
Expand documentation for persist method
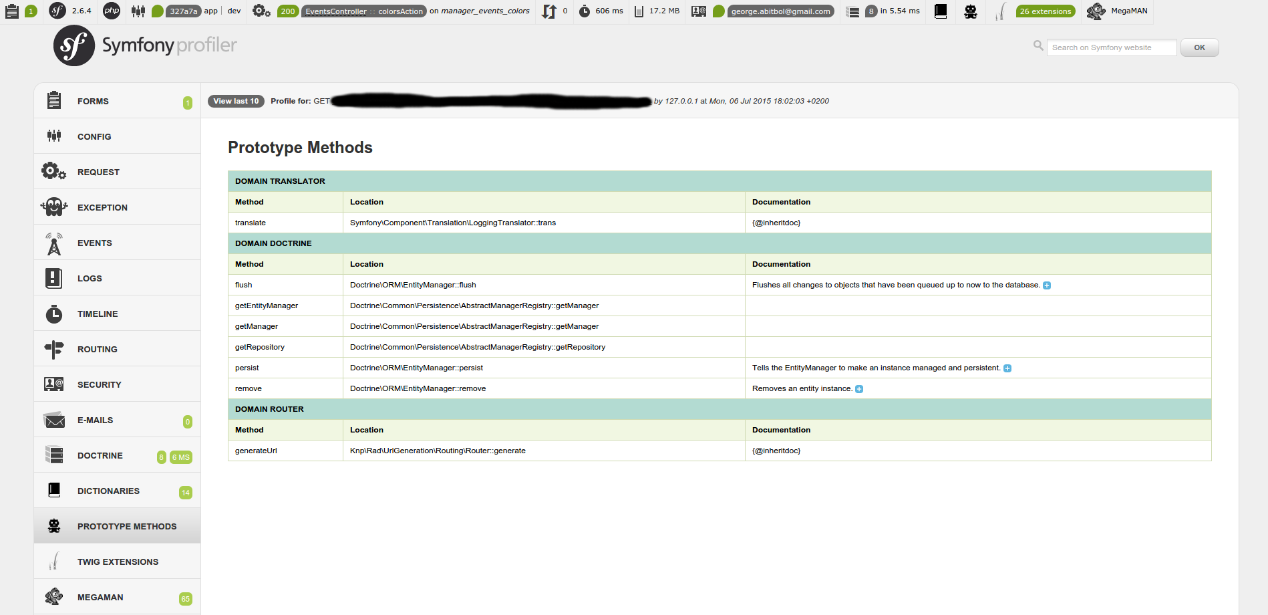pos(1007,368)
